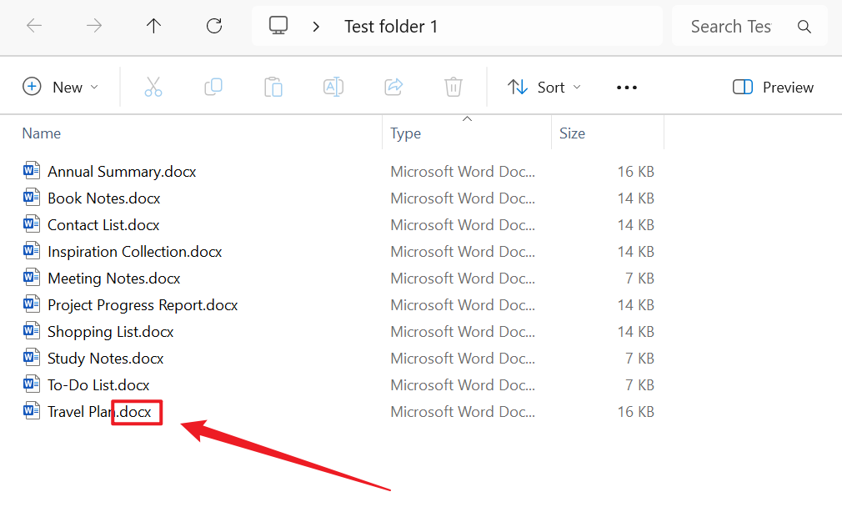
Task: Select the Project Progress Report.docx file
Action: pyautogui.click(x=142, y=305)
